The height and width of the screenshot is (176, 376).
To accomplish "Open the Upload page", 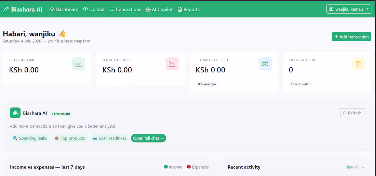I will [94, 10].
